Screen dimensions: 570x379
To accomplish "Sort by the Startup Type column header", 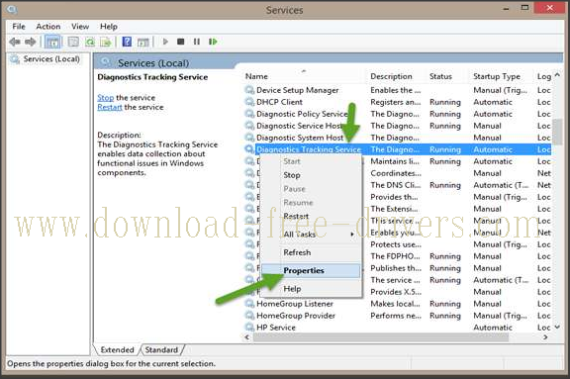I will pyautogui.click(x=497, y=76).
